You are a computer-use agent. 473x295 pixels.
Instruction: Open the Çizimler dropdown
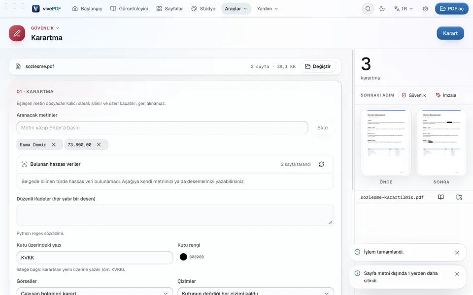point(256,293)
